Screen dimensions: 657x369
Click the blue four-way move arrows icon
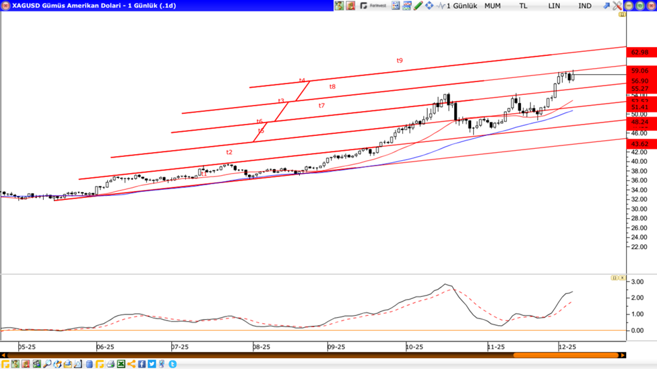(x=429, y=5)
